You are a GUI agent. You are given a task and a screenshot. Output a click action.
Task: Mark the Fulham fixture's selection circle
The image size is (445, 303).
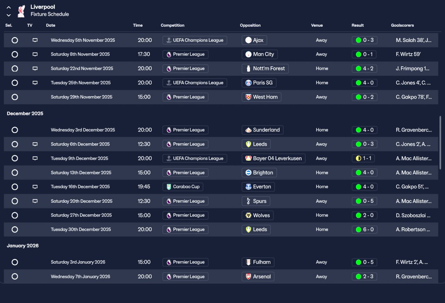pyautogui.click(x=15, y=262)
